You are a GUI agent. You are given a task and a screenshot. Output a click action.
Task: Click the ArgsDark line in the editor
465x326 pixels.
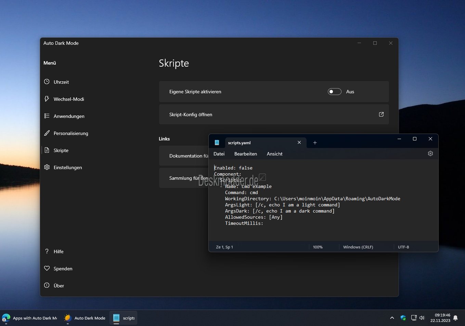coord(280,211)
